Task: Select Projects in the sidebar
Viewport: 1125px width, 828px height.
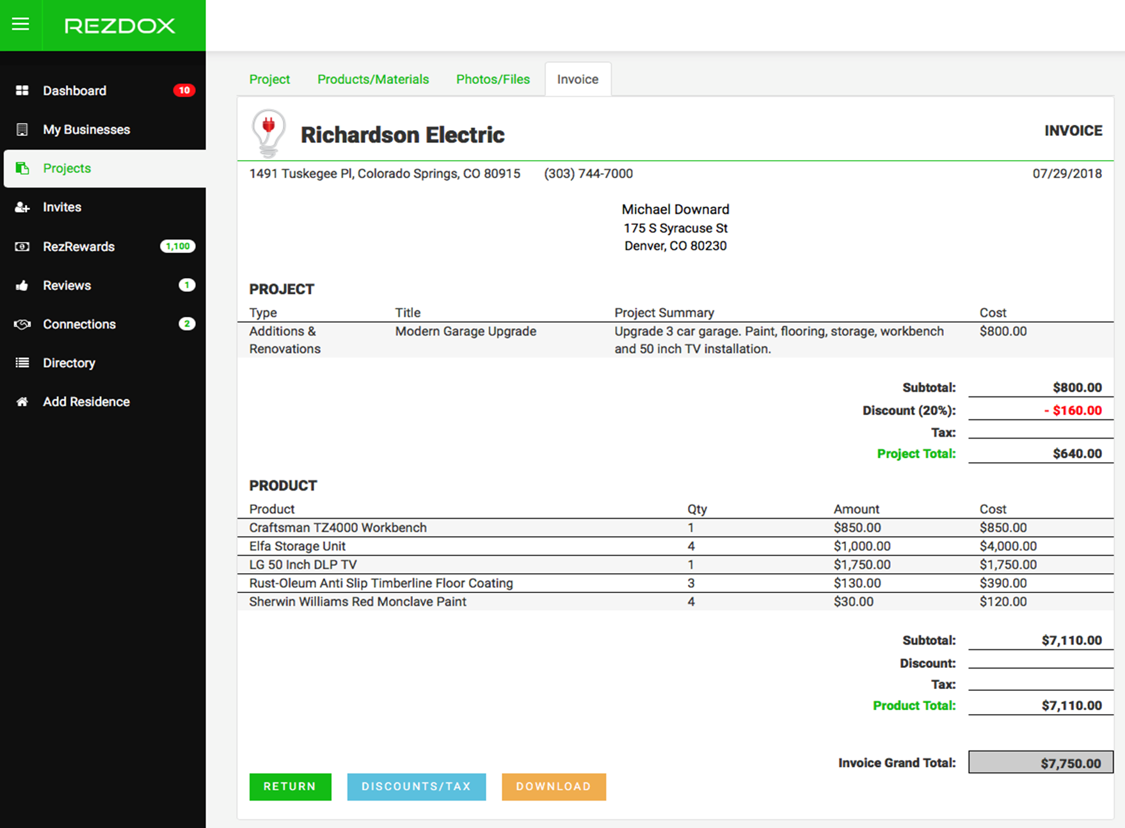Action: tap(104, 168)
